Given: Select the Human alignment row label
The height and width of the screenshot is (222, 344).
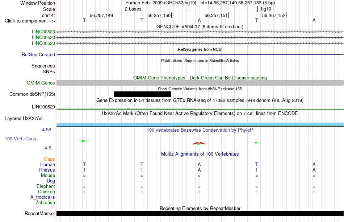Looking at the screenshot, I should click(47, 164).
